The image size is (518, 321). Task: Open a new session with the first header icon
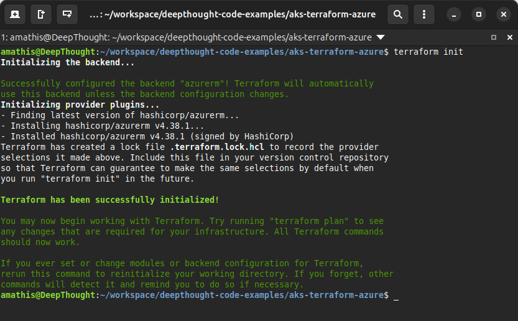pyautogui.click(x=15, y=14)
